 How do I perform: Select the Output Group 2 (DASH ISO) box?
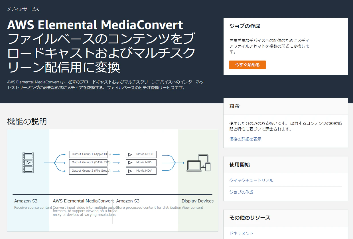click(88, 163)
